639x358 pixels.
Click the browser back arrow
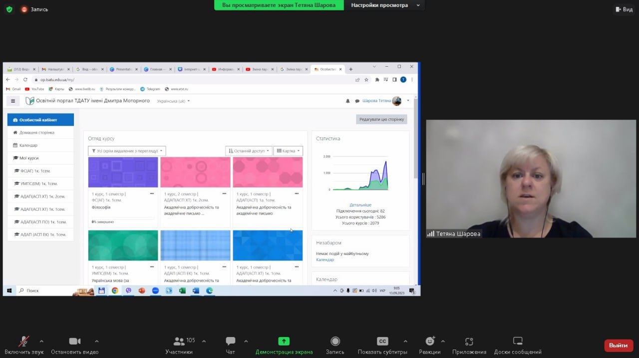[8, 80]
